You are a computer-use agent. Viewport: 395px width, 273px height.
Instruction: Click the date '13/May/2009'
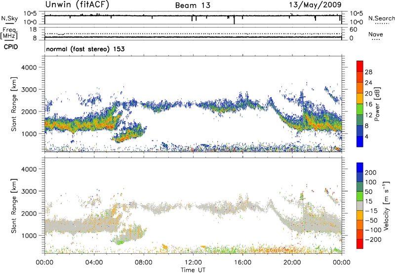(x=315, y=5)
